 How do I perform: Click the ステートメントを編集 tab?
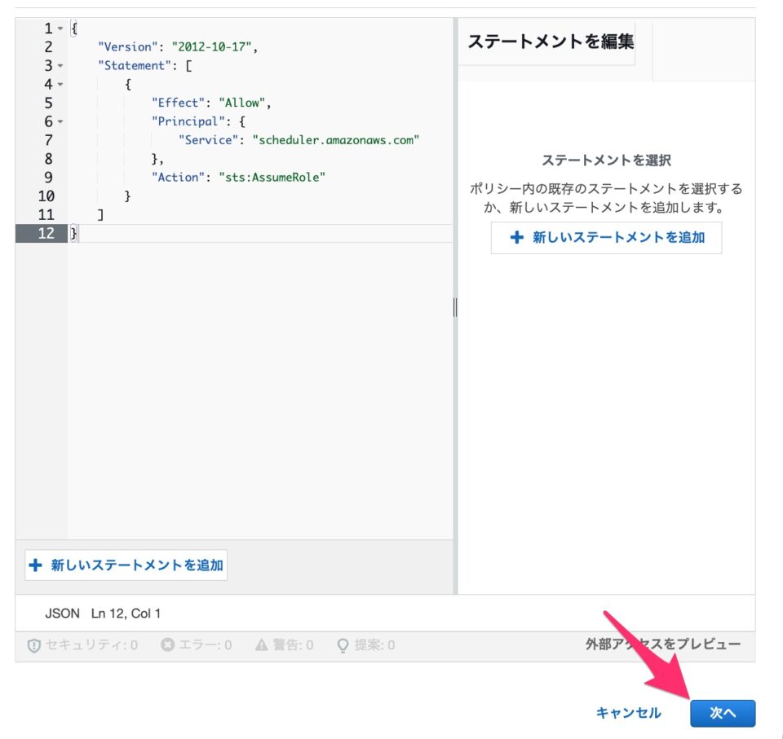(551, 42)
